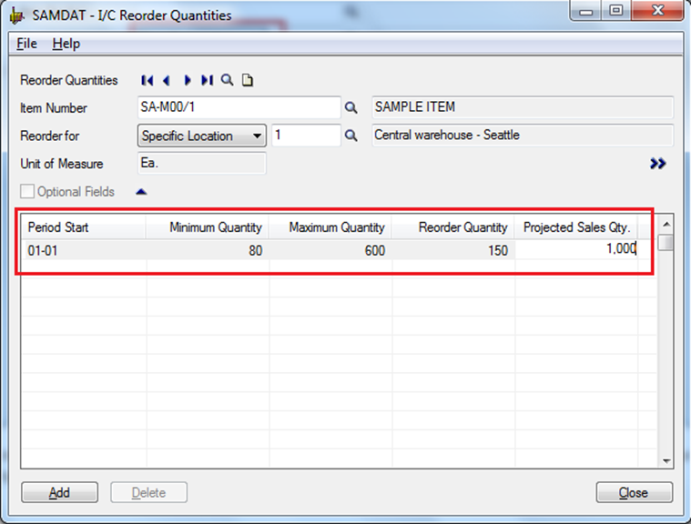Open Item Number finder magnifier
Screen dimensions: 691x524
point(351,107)
